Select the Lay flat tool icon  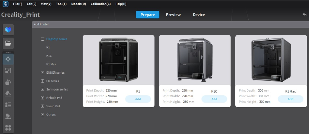(x=8, y=93)
